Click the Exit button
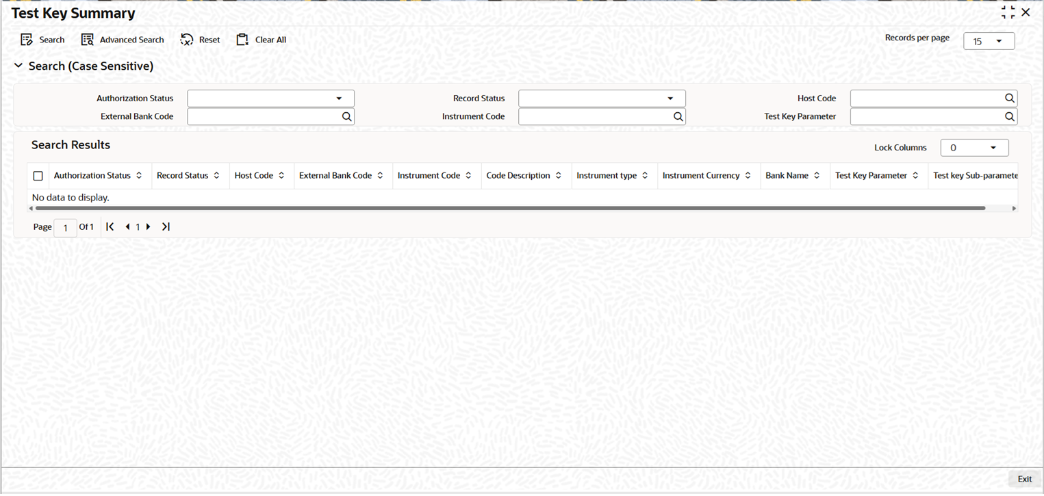Viewport: 1044px width, 496px height. click(x=1024, y=479)
